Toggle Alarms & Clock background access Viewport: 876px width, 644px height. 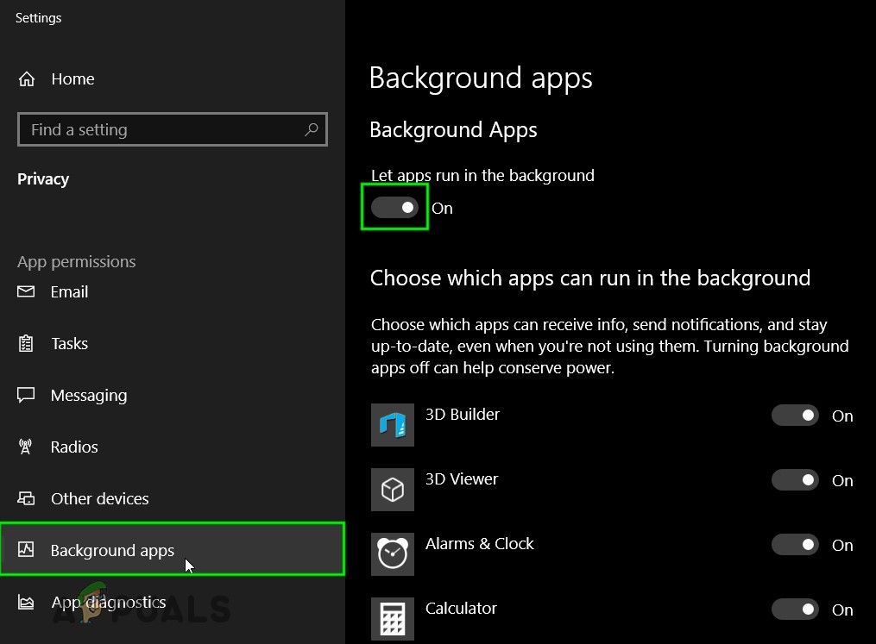795,545
